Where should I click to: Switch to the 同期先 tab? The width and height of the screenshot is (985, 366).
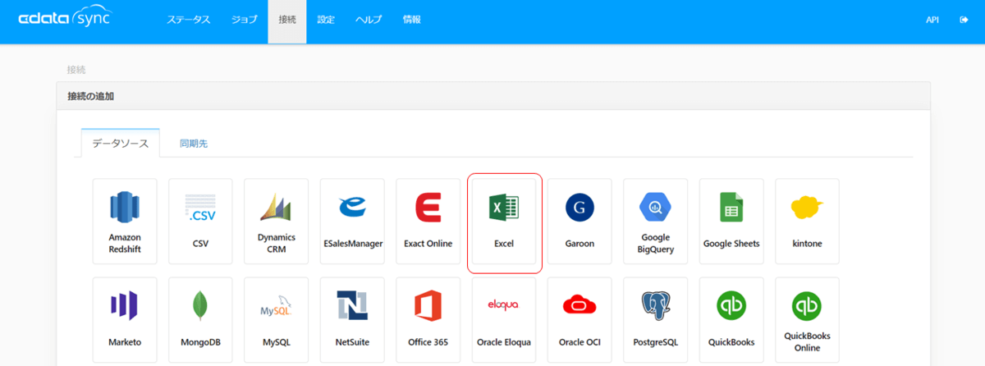(194, 143)
